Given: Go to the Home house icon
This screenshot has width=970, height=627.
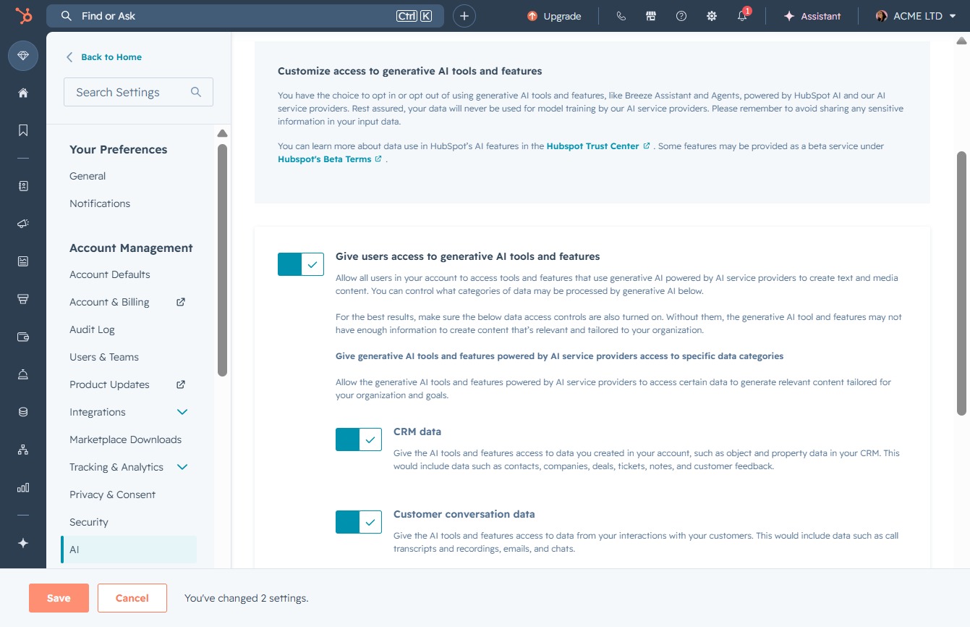Looking at the screenshot, I should [x=23, y=93].
